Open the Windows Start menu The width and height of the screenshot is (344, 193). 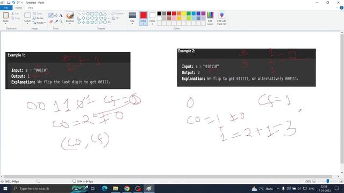pos(5,188)
